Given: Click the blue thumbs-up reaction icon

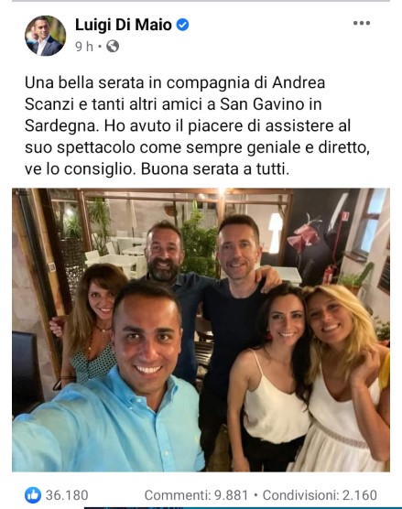Looking at the screenshot, I should pos(33,495).
